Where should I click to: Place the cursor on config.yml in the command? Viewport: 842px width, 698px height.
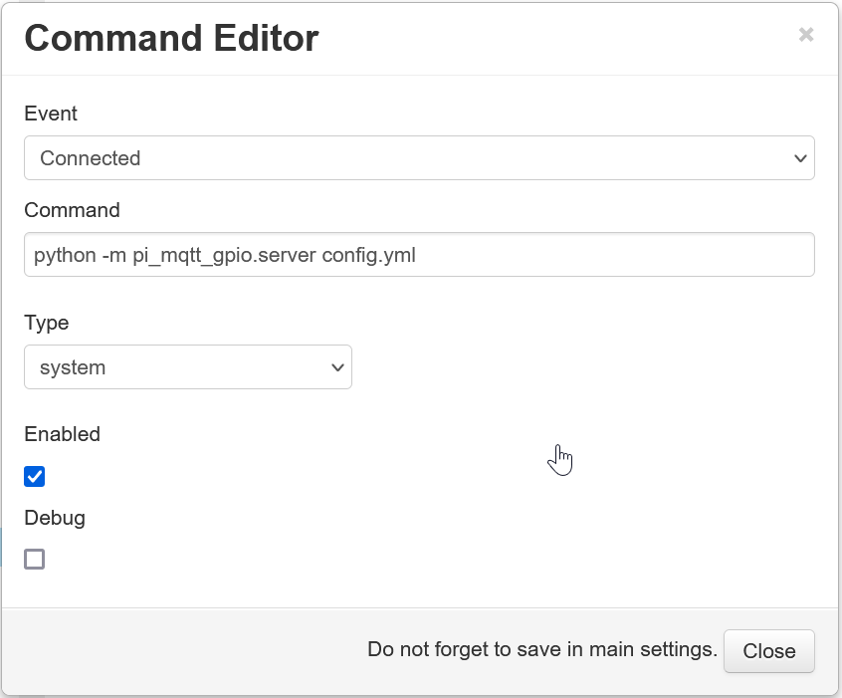[x=369, y=255]
